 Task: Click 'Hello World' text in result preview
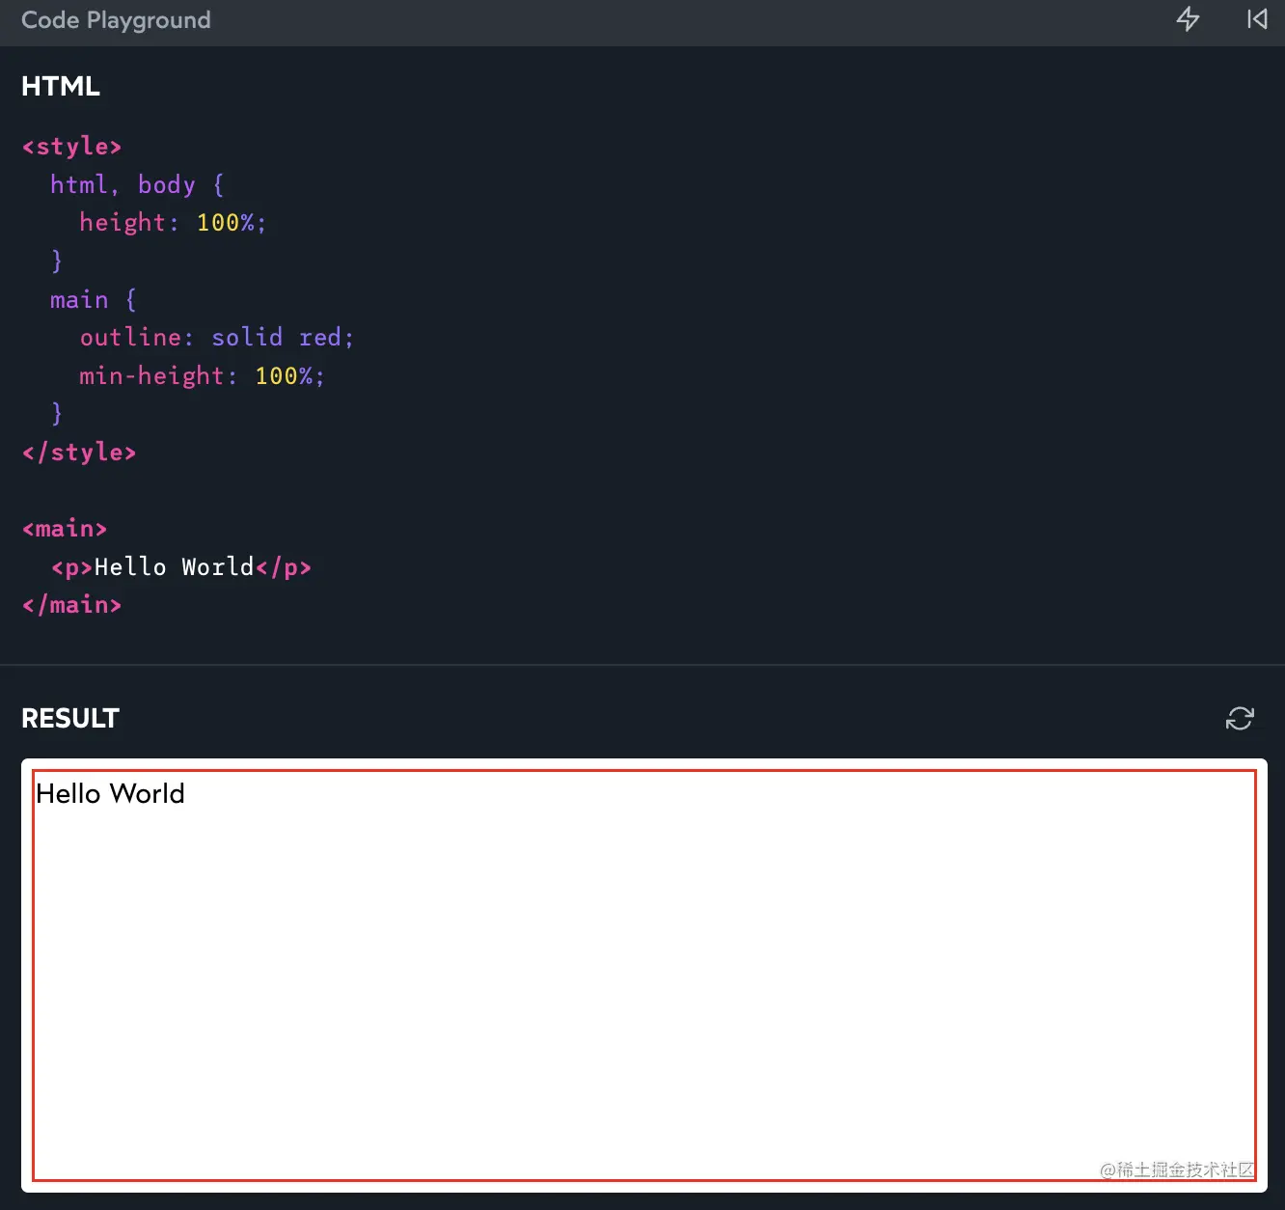pos(110,794)
